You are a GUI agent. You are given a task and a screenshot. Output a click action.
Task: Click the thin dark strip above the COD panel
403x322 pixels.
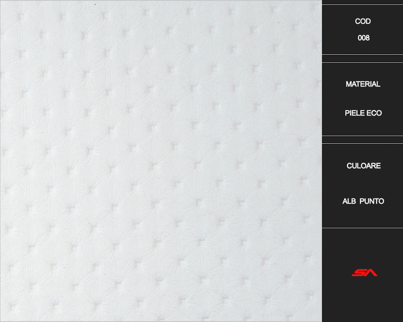(362, 2)
